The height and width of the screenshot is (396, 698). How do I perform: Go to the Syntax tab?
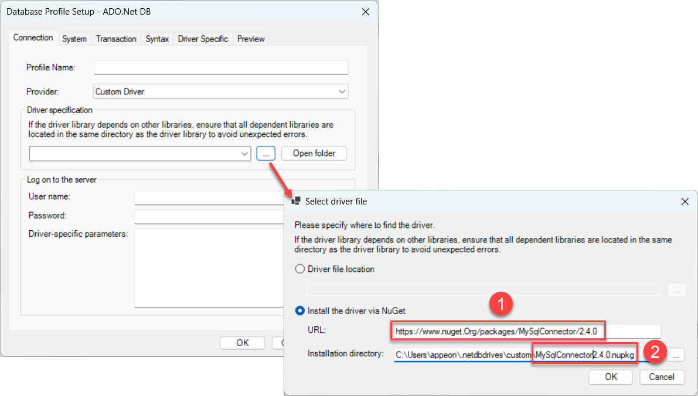click(x=157, y=39)
